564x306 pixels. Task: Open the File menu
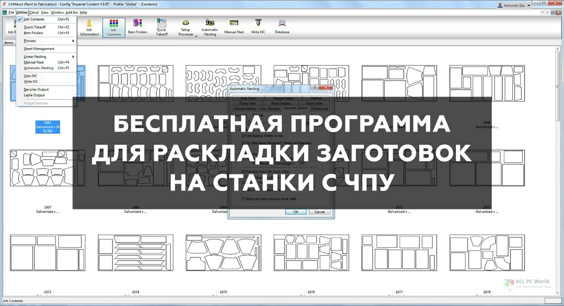click(11, 12)
